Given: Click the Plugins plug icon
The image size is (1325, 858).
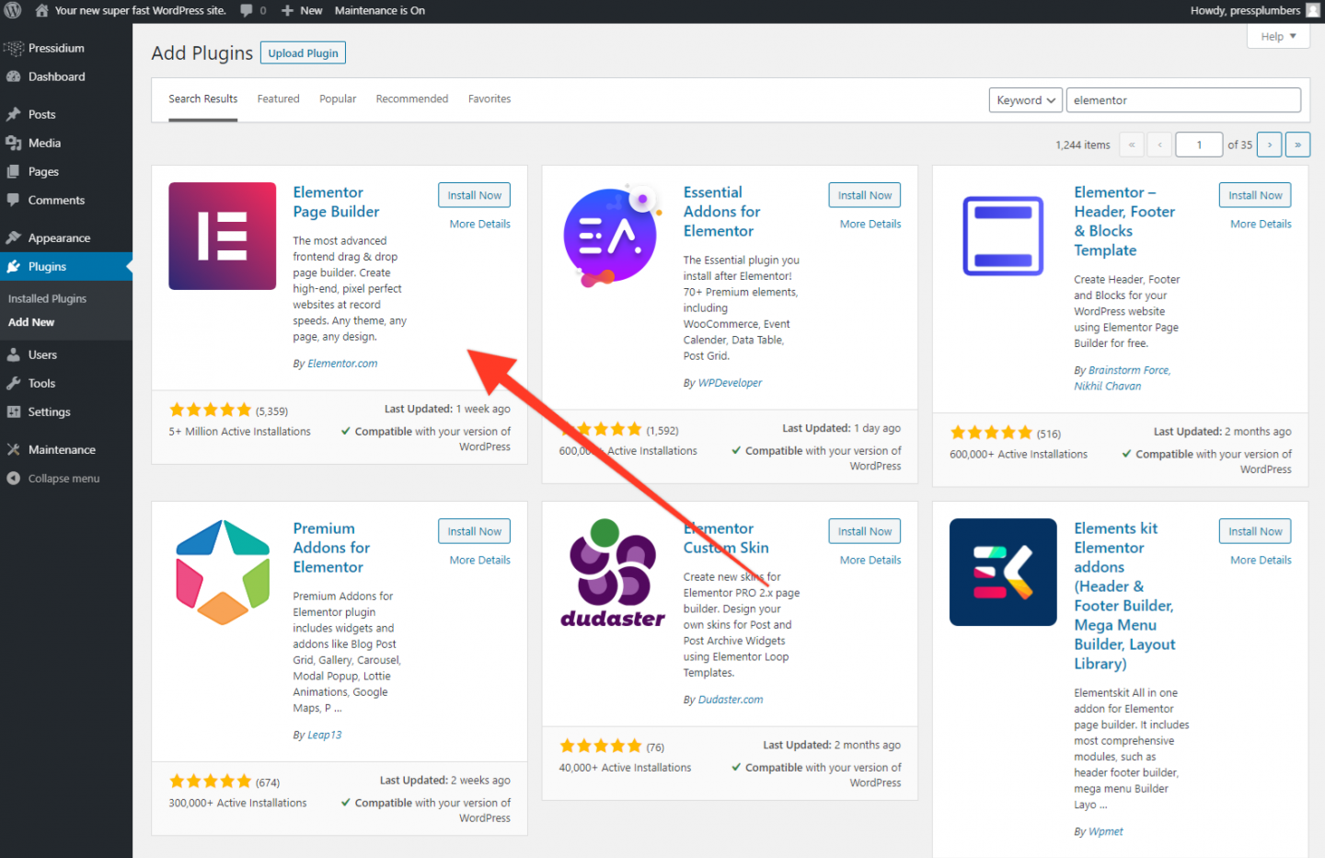Looking at the screenshot, I should pyautogui.click(x=14, y=266).
